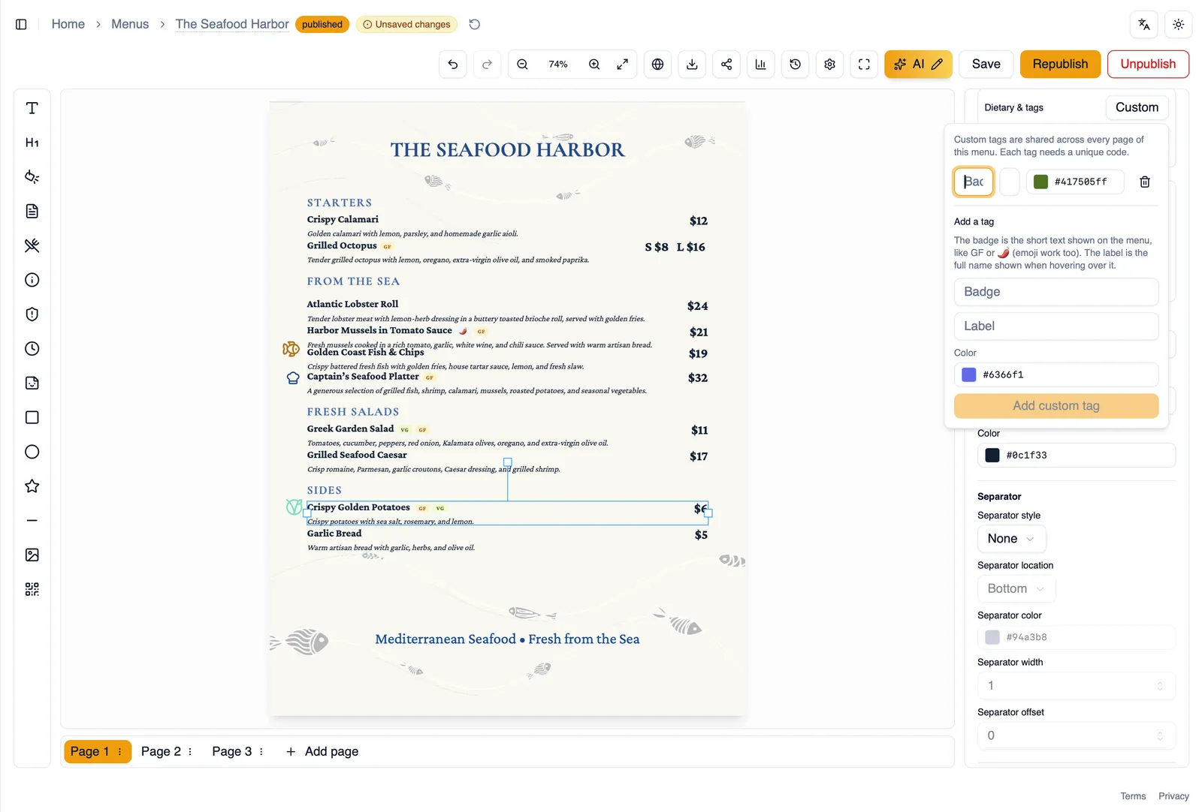Viewport: 1202px width, 812px height.
Task: Zoom out of the canvas
Action: click(523, 65)
